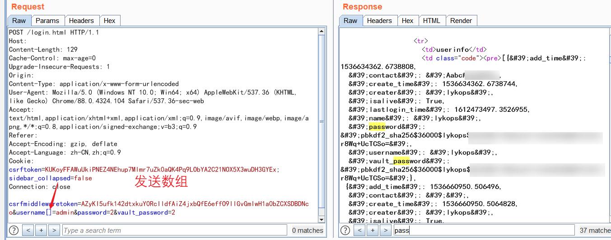This screenshot has height=240, width=611.
Task: Open search help icon in Request panel
Action: pyautogui.click(x=14, y=231)
